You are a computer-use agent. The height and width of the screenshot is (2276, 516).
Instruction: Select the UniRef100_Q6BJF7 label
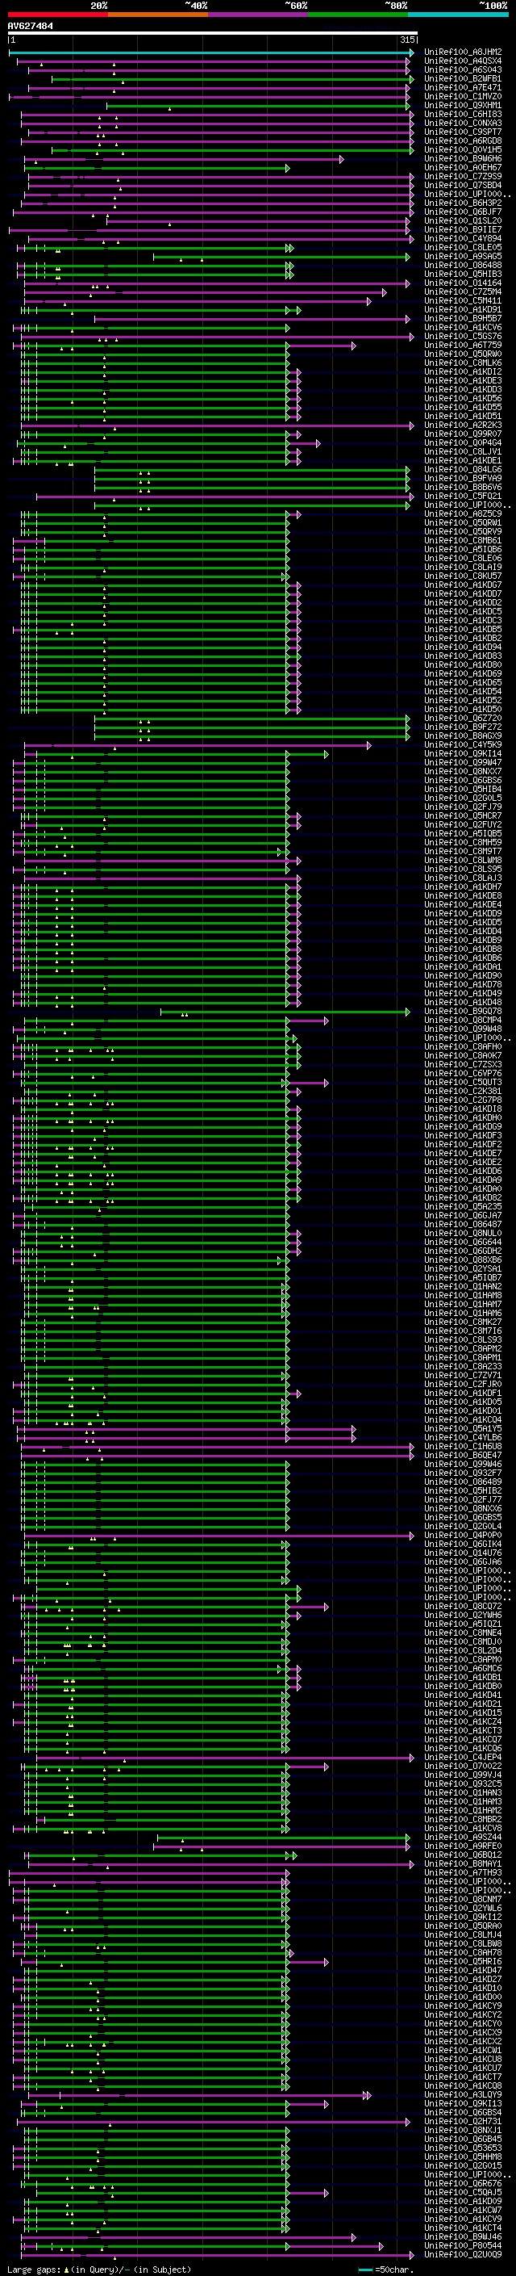[x=463, y=212]
